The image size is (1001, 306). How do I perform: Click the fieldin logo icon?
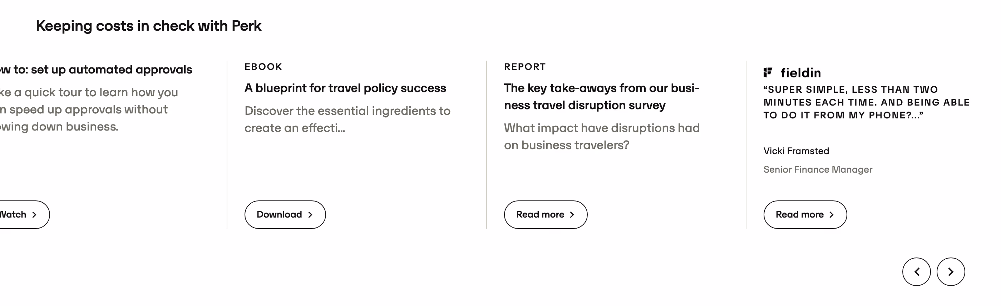click(768, 72)
